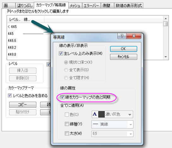This screenshot has height=148, width=172.
Task: Toggle 線をカラーマップの色と同期 checkbox
Action: coord(62,97)
